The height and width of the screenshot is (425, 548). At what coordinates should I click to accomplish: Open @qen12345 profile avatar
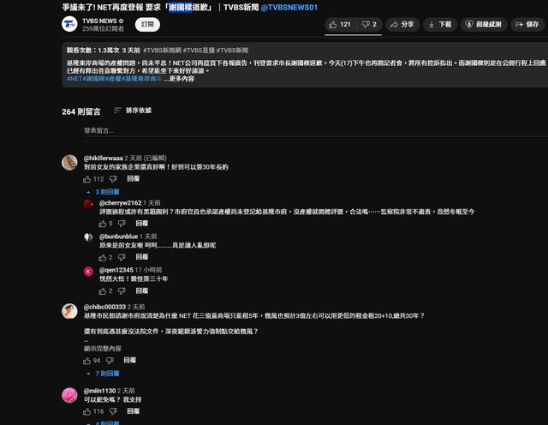[x=88, y=271]
